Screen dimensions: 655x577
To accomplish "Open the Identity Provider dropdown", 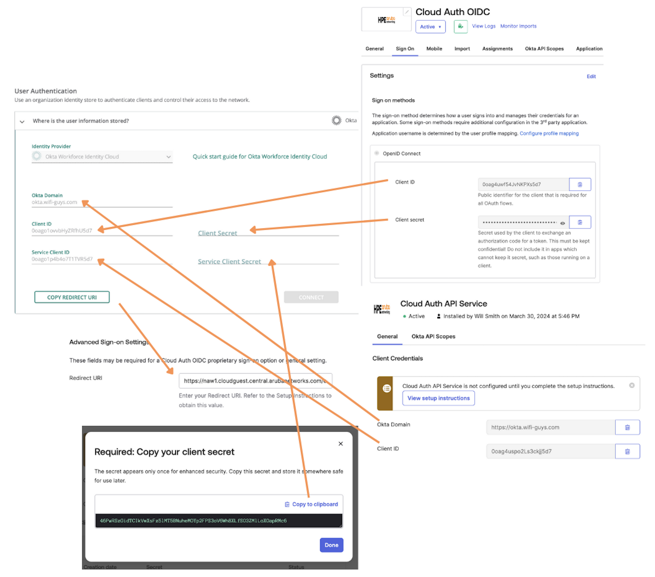I will tap(102, 156).
